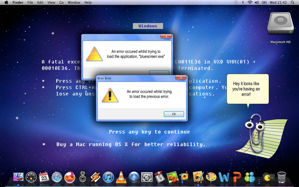The width and height of the screenshot is (299, 187).
Task: Select the Macintosh HD drive icon
Action: click(x=280, y=24)
